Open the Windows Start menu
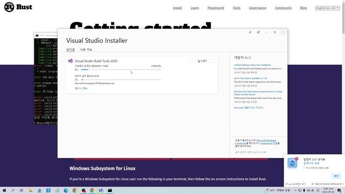The height and width of the screenshot is (194, 345). click(4, 190)
